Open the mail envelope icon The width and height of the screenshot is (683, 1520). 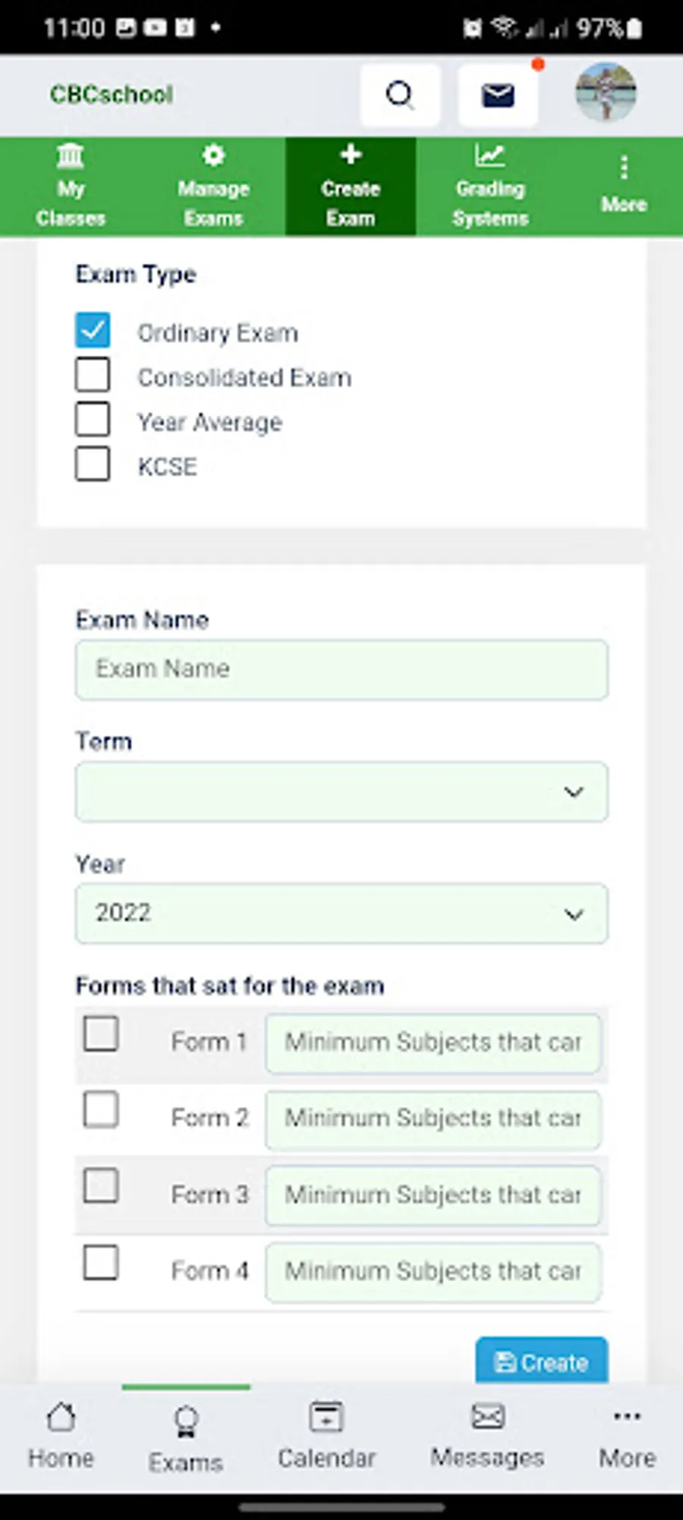(498, 95)
